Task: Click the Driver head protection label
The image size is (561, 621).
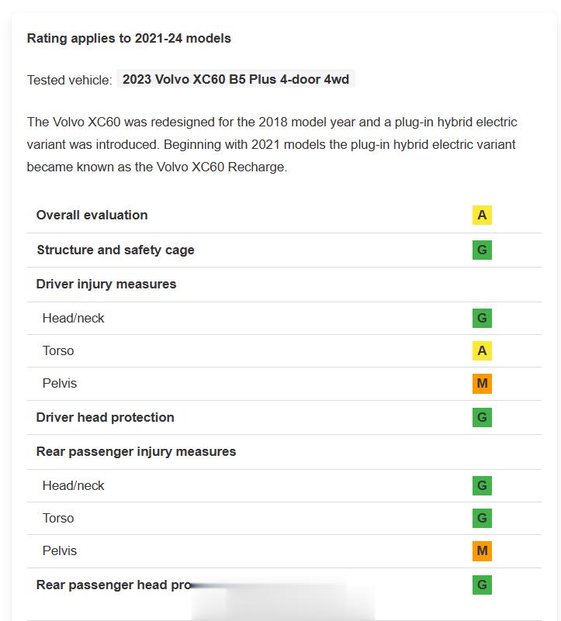Action: point(105,417)
